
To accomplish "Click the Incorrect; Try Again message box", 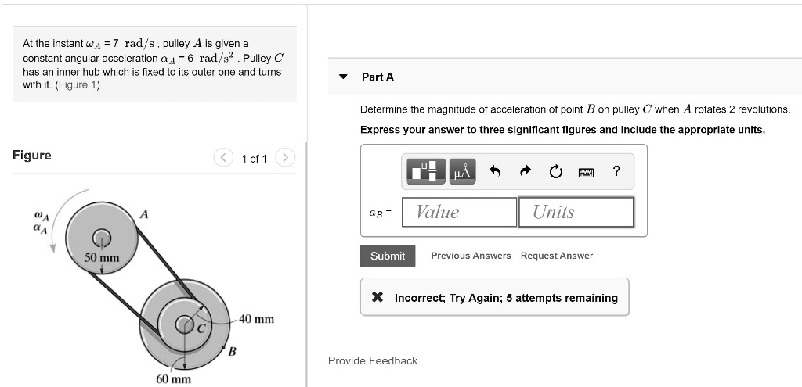I will [495, 297].
